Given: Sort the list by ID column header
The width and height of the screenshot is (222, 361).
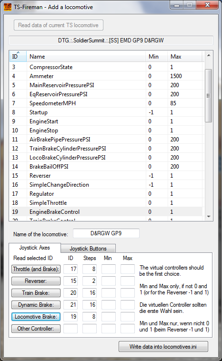Looking at the screenshot, I should coord(18,56).
